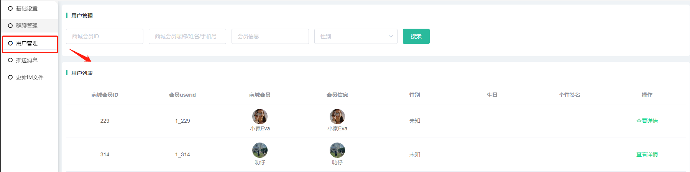690x172 pixels.
Task: Select 用户管理 in the sidebar
Action: [27, 43]
